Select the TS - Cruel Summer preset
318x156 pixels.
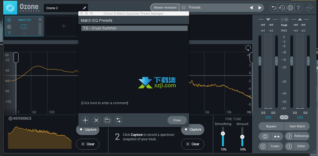135,28
